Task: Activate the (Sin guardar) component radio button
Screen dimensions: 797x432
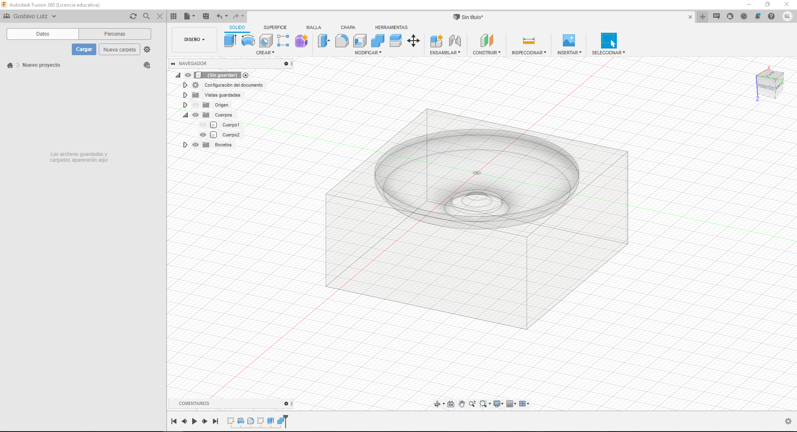Action: [246, 75]
